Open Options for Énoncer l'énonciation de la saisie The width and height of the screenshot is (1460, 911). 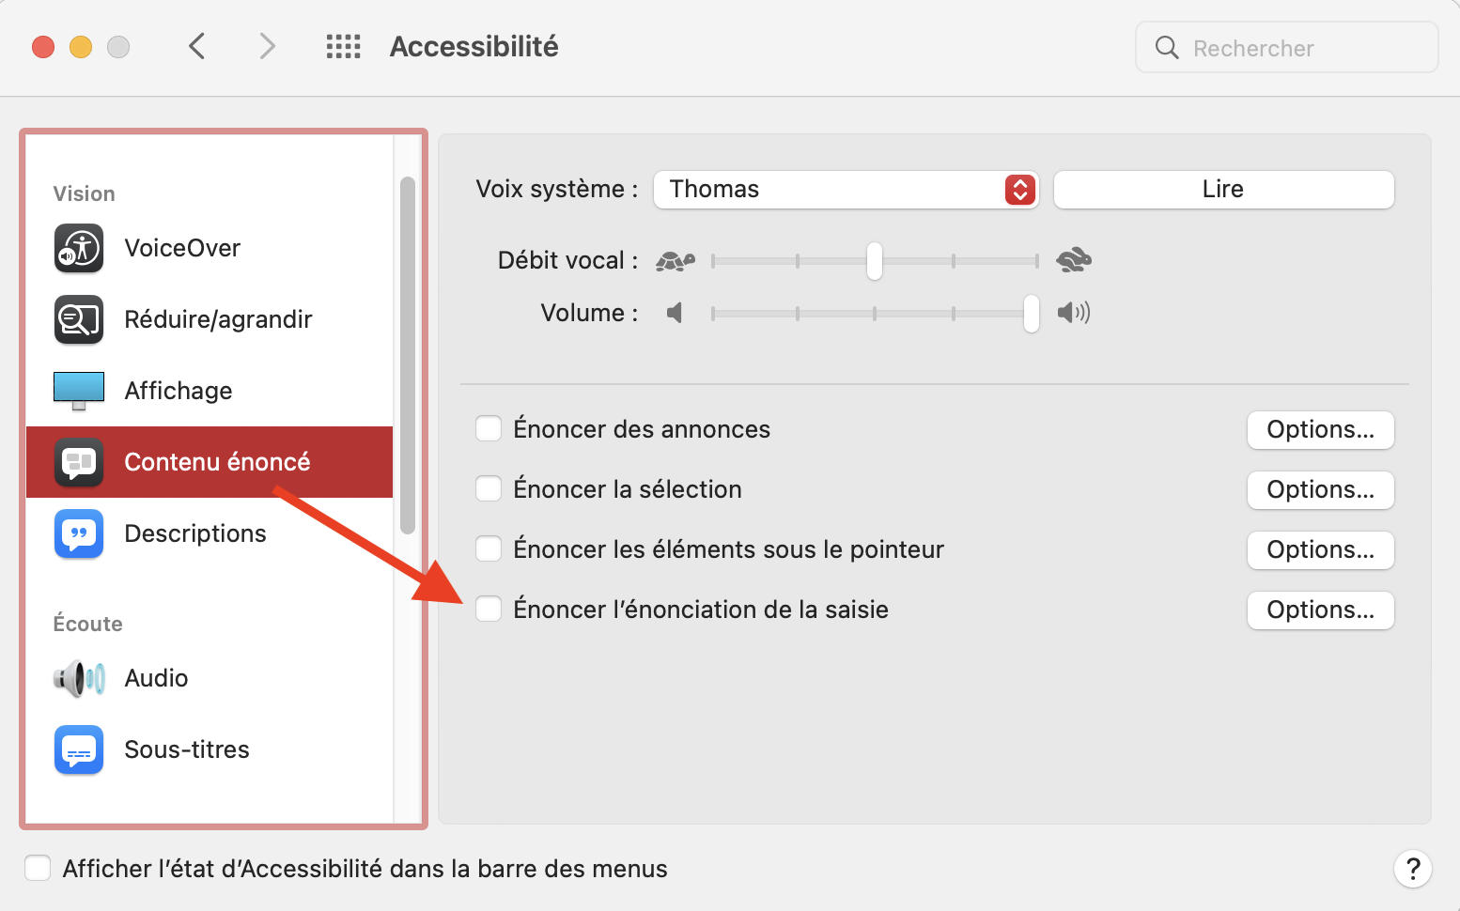(x=1320, y=610)
